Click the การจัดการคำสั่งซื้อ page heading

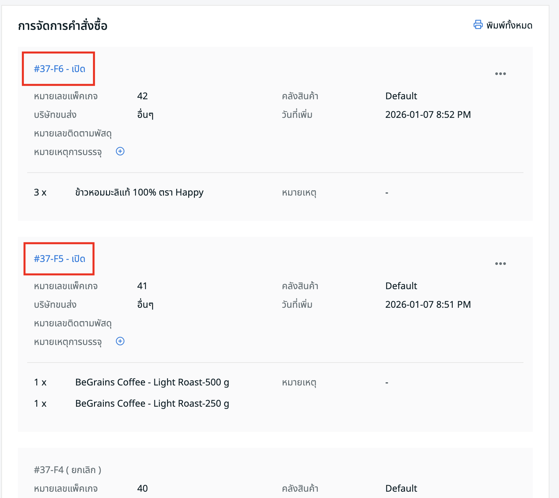pyautogui.click(x=63, y=26)
